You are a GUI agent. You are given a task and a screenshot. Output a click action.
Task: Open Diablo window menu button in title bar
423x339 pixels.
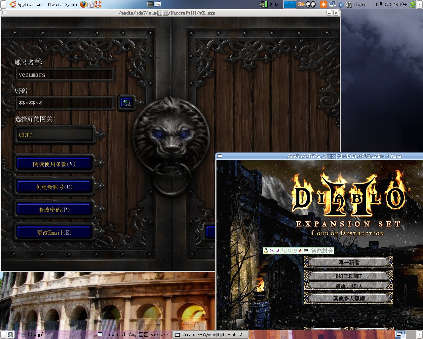(x=219, y=156)
